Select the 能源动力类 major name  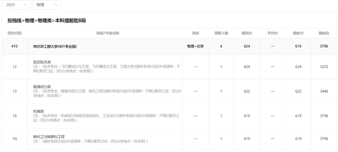(x=42, y=87)
